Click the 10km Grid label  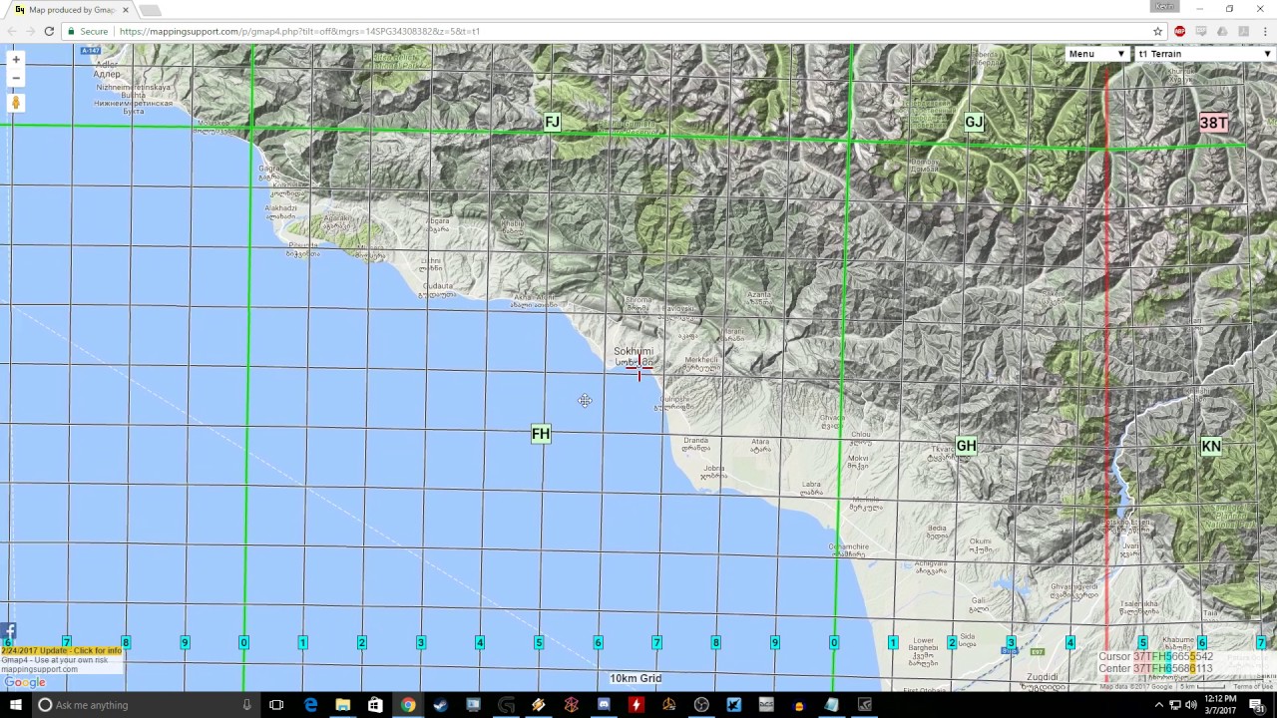636,678
